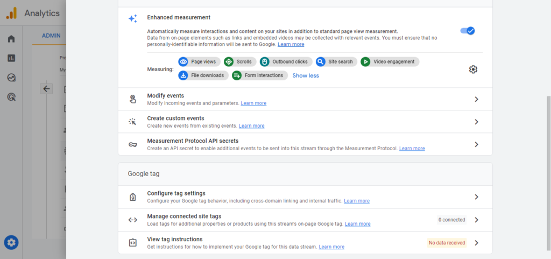Viewport: 551px width, 259px height.
Task: Open Learn more for View tag instructions
Action: pyautogui.click(x=331, y=247)
